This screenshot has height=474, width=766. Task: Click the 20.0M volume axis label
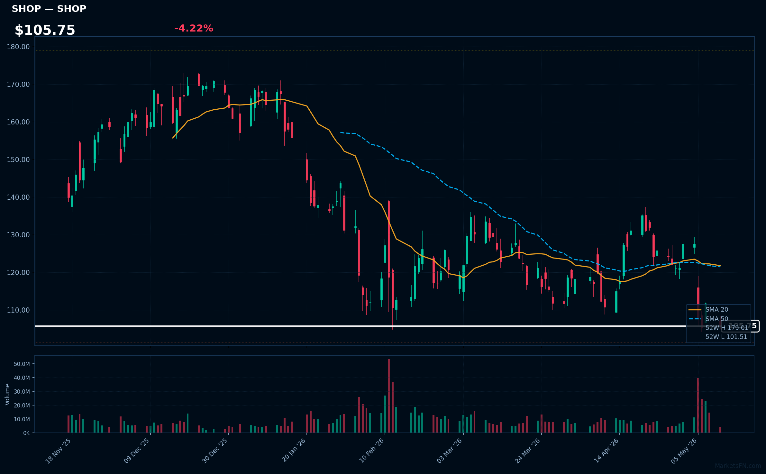22,406
